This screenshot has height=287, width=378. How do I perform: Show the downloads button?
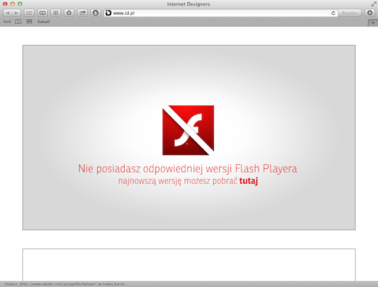tap(370, 13)
